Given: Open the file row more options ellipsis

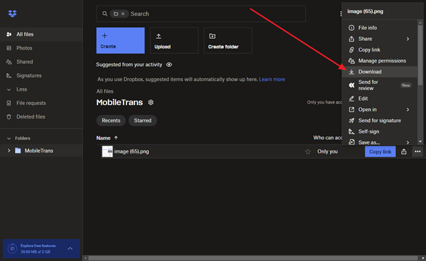Looking at the screenshot, I should (x=418, y=152).
